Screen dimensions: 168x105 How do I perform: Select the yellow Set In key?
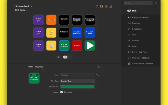click(51, 33)
